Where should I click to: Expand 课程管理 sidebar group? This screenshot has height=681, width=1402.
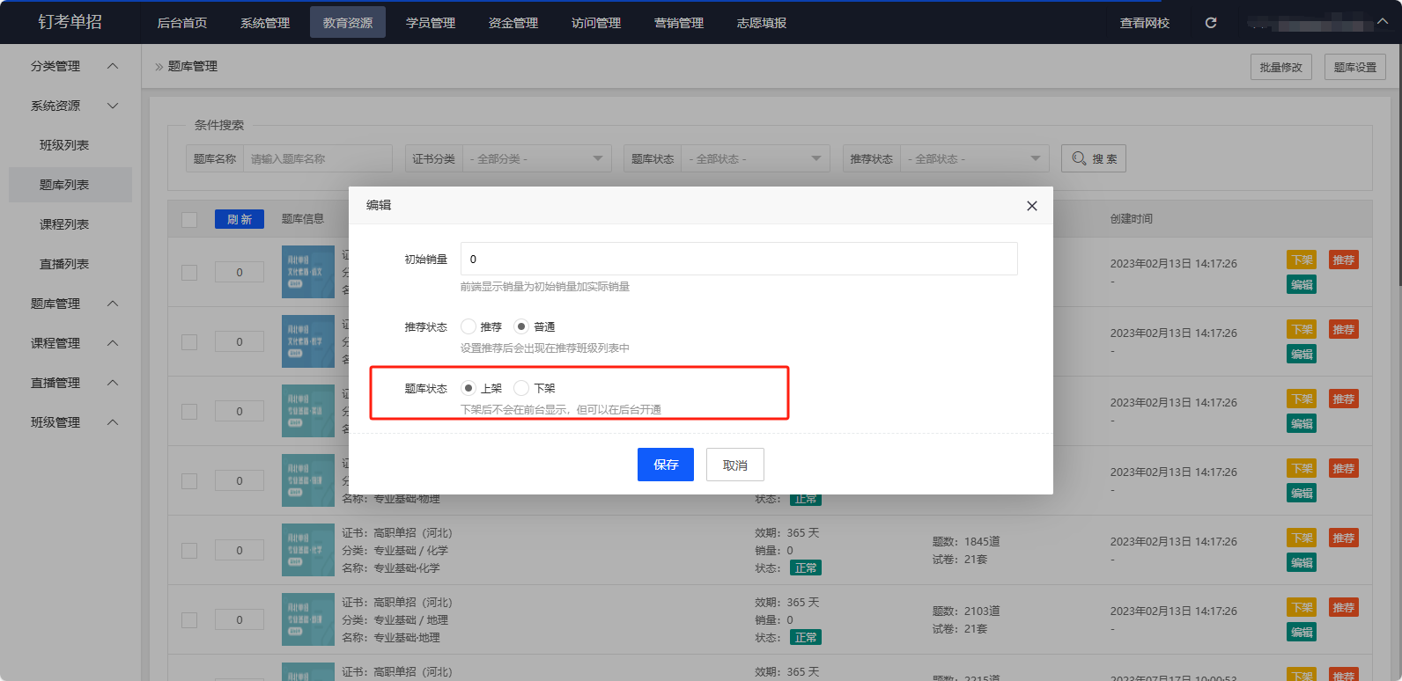[70, 343]
